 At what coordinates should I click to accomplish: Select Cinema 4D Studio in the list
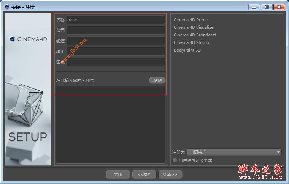(191, 42)
